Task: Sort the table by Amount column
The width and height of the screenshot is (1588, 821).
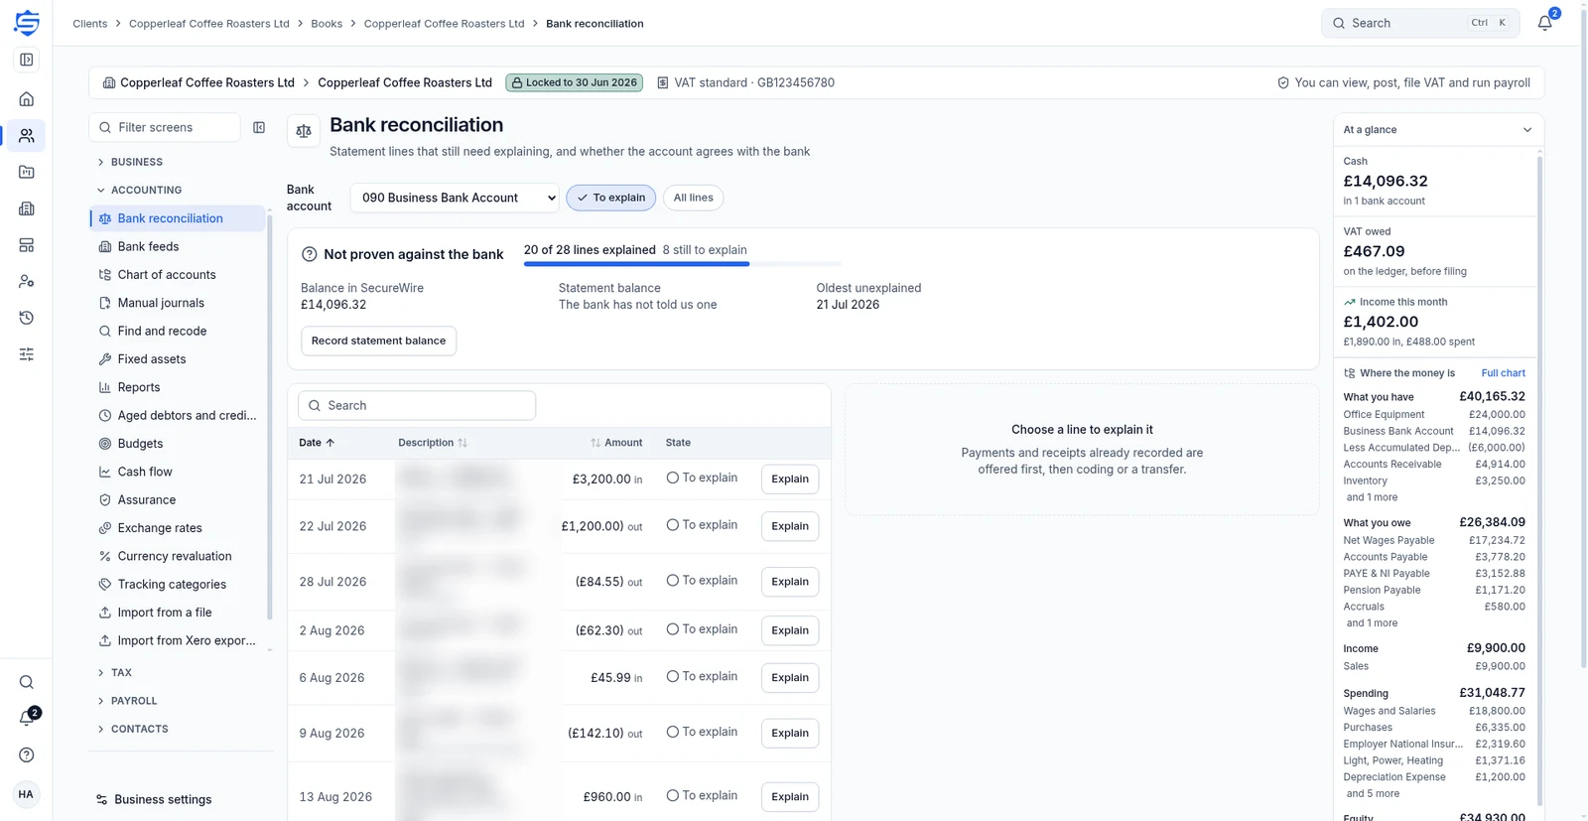Action: tap(616, 443)
